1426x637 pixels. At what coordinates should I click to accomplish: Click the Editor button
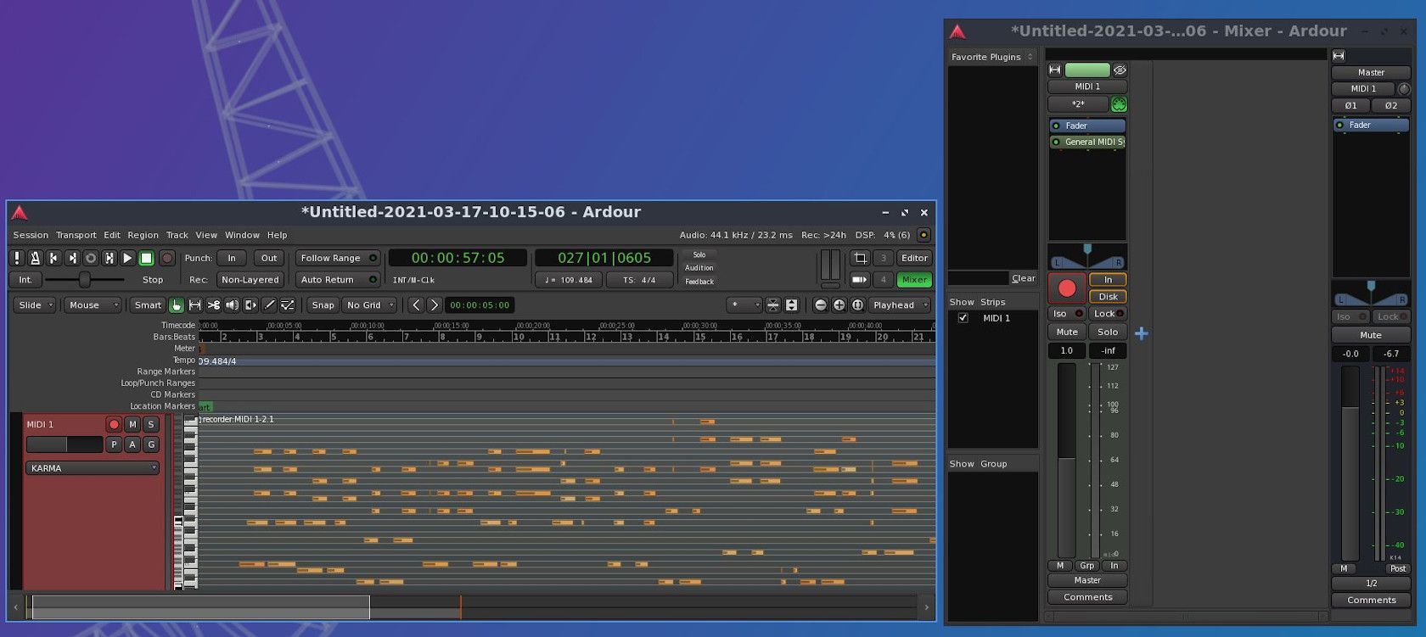coord(914,258)
